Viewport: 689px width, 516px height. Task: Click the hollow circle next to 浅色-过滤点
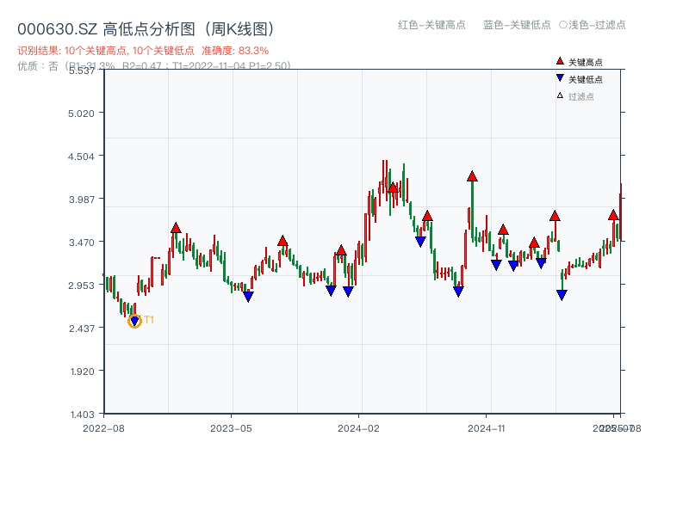coord(563,25)
